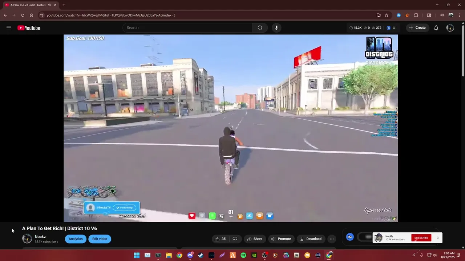The width and height of the screenshot is (465, 261).
Task: Open Windows Start menu
Action: [137, 255]
